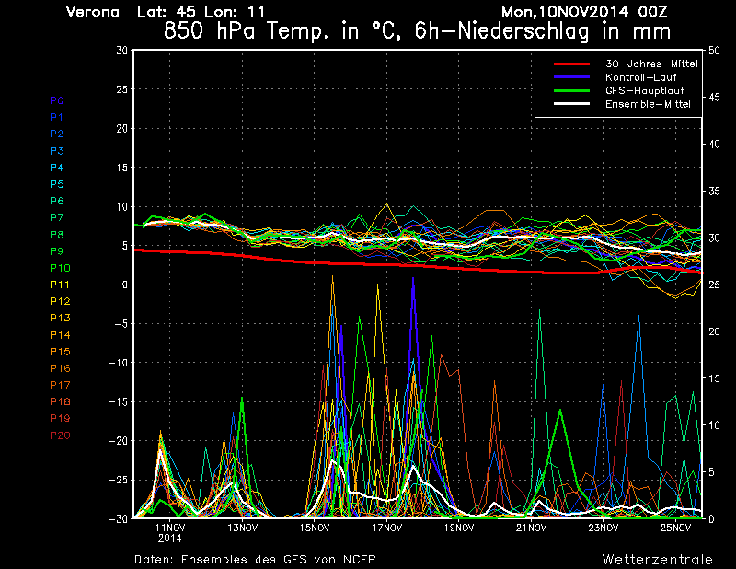Click the 50 precipitation axis label
The height and width of the screenshot is (569, 736).
point(714,51)
